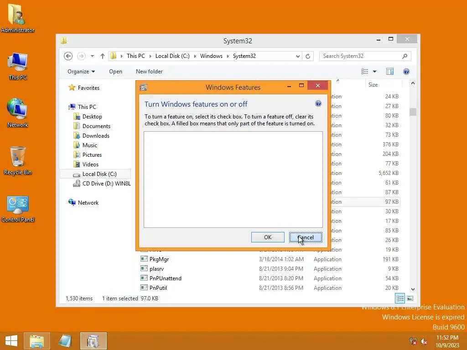Expand the Windows breadcrumb arrow

coord(228,56)
